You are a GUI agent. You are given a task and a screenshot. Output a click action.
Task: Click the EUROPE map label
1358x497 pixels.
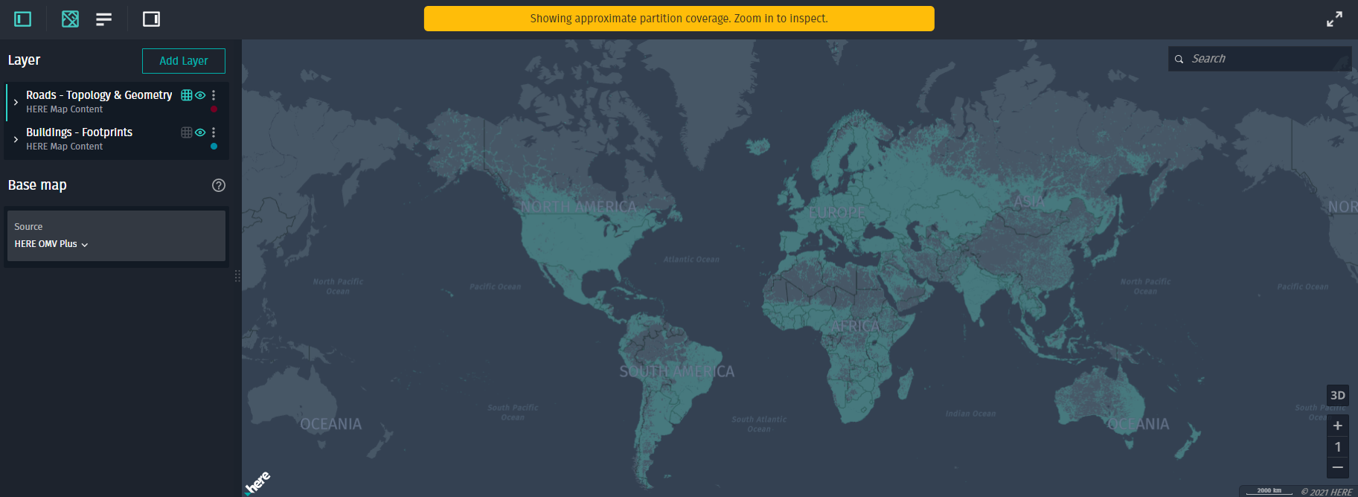pyautogui.click(x=837, y=213)
